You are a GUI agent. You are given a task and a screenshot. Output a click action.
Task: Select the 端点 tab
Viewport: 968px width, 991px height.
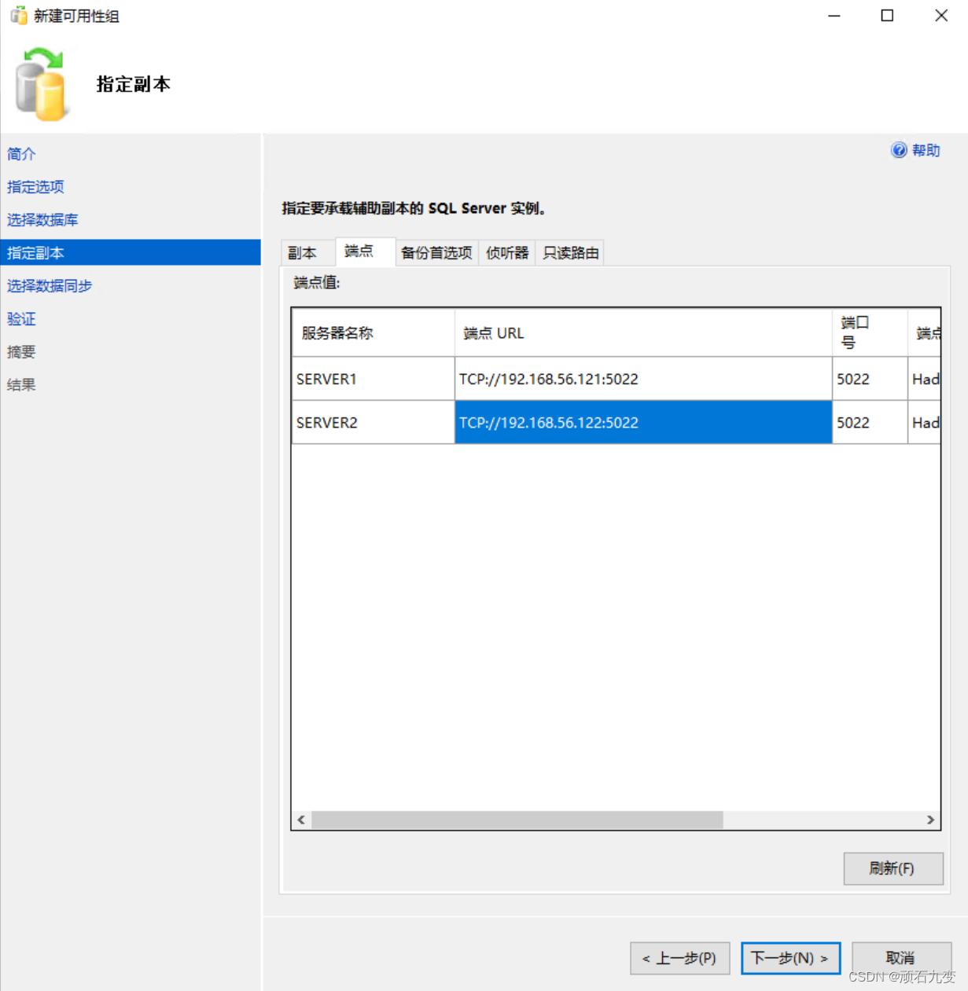360,251
